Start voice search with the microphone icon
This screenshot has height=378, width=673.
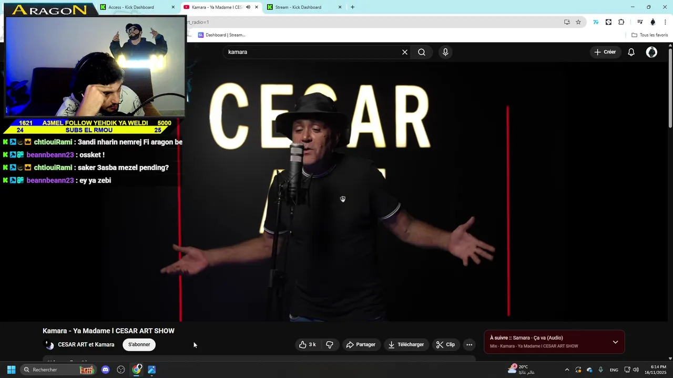pos(445,52)
